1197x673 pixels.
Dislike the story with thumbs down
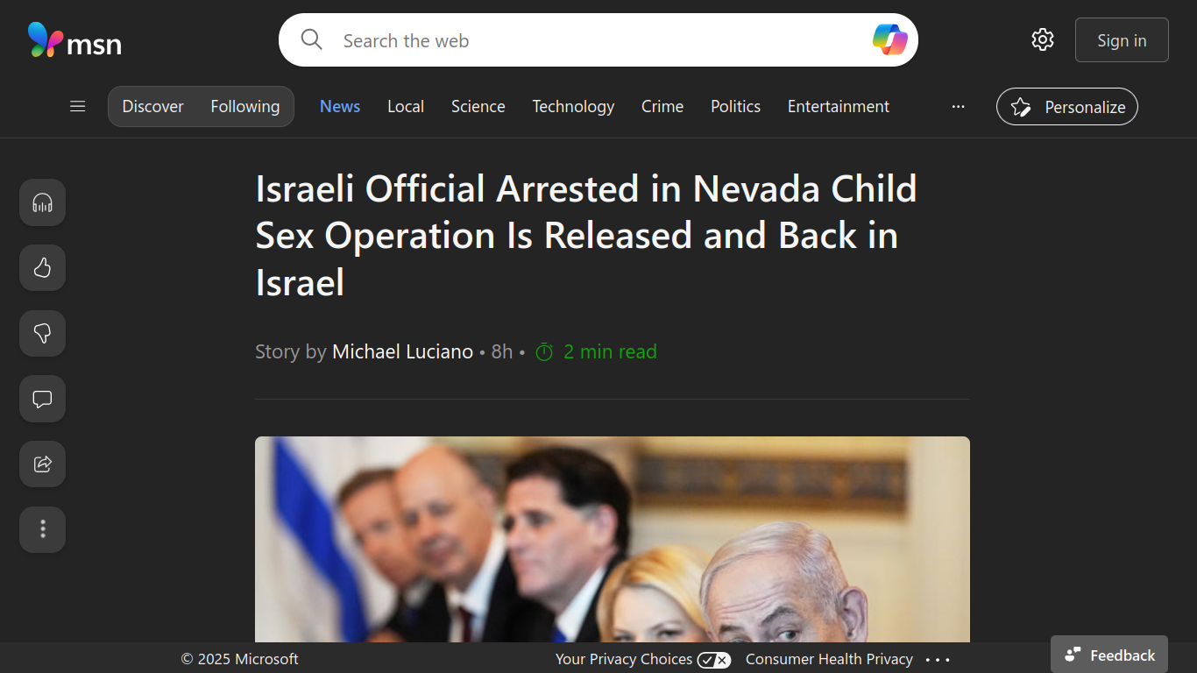(42, 333)
